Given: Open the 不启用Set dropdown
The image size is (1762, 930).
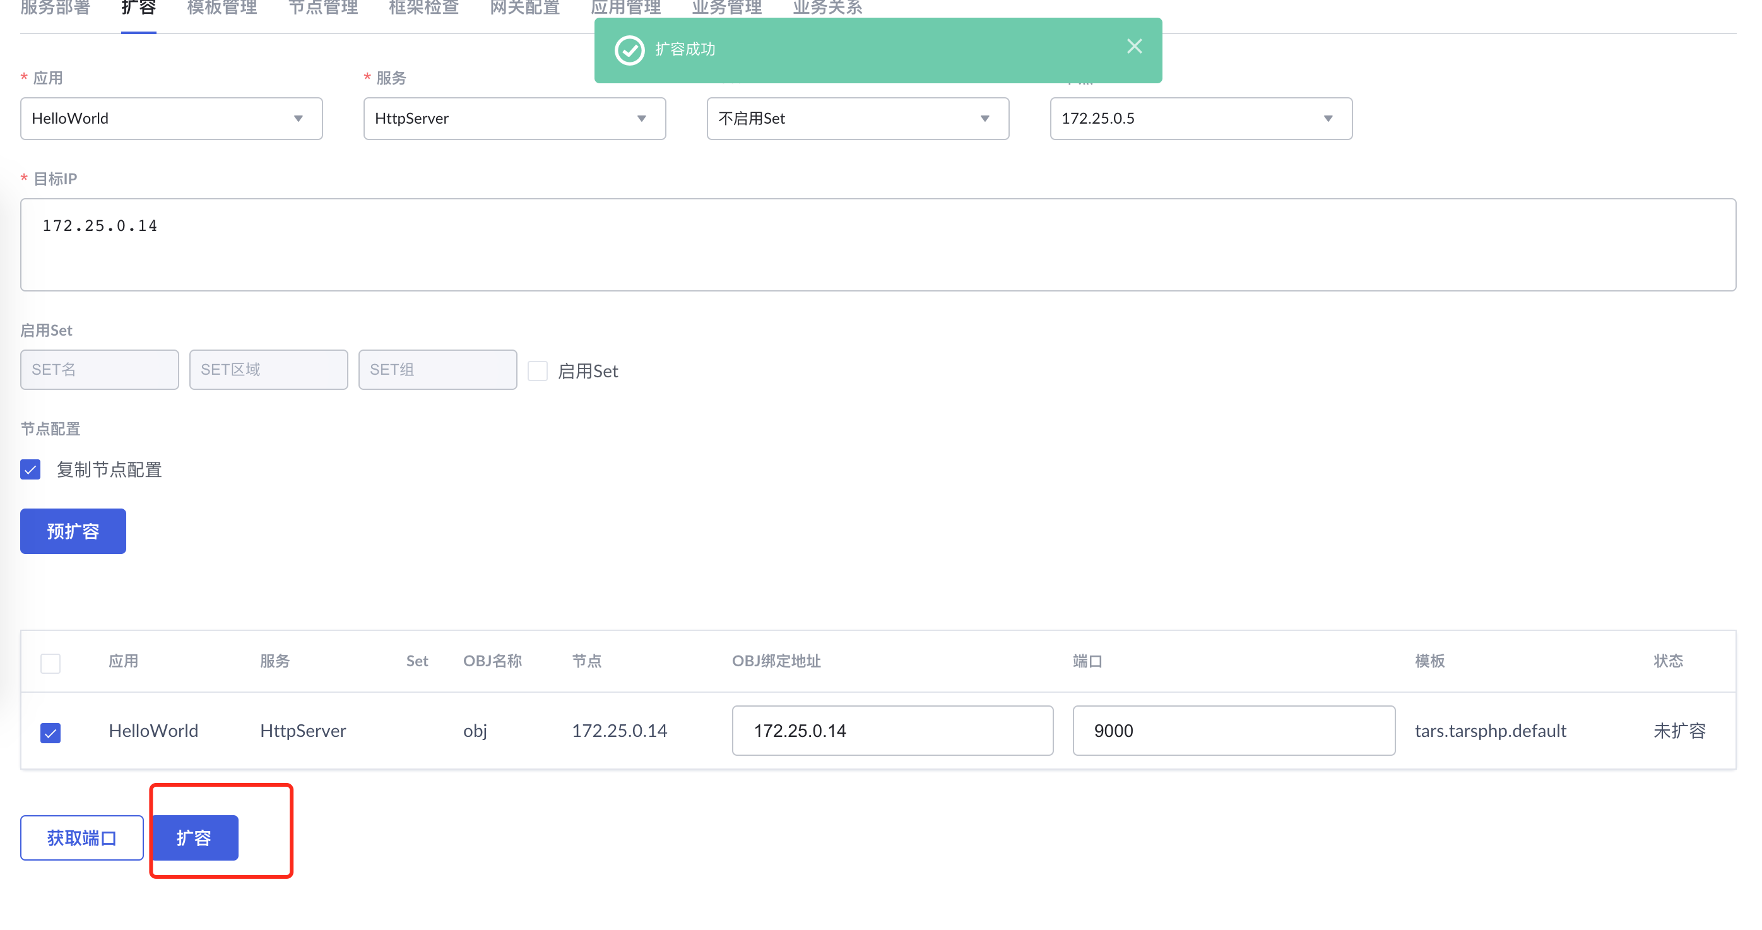Looking at the screenshot, I should coord(857,119).
